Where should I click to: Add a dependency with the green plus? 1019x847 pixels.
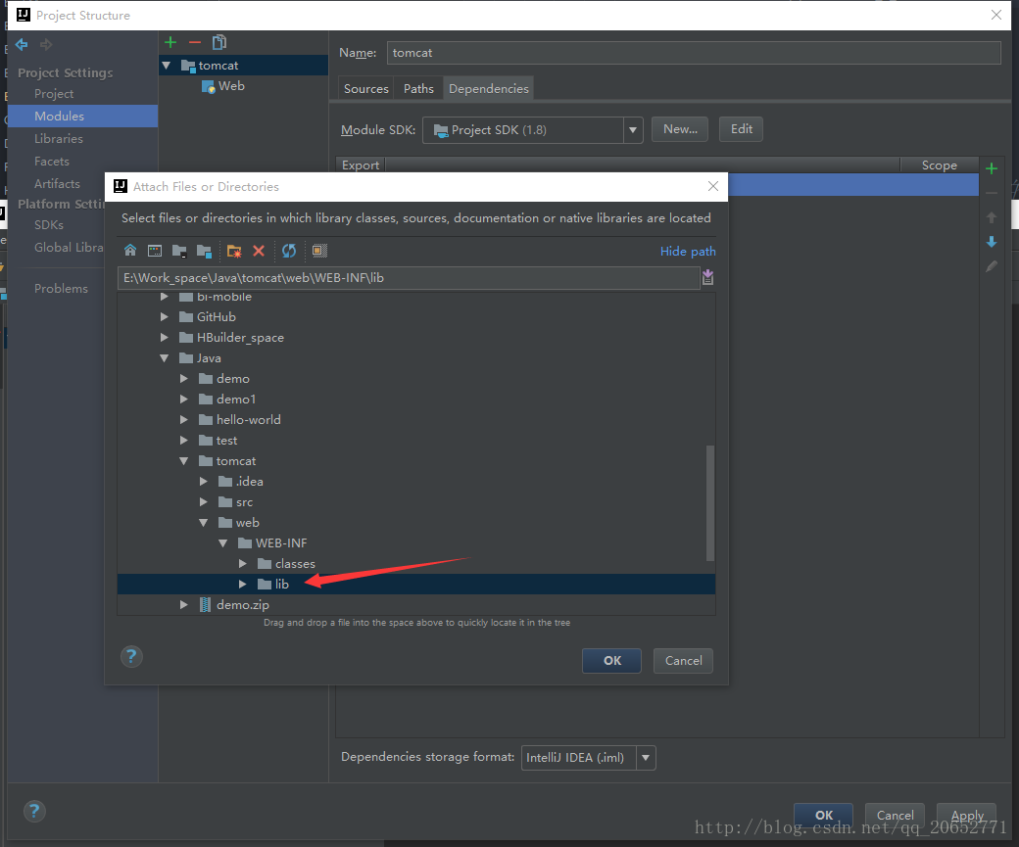[992, 168]
